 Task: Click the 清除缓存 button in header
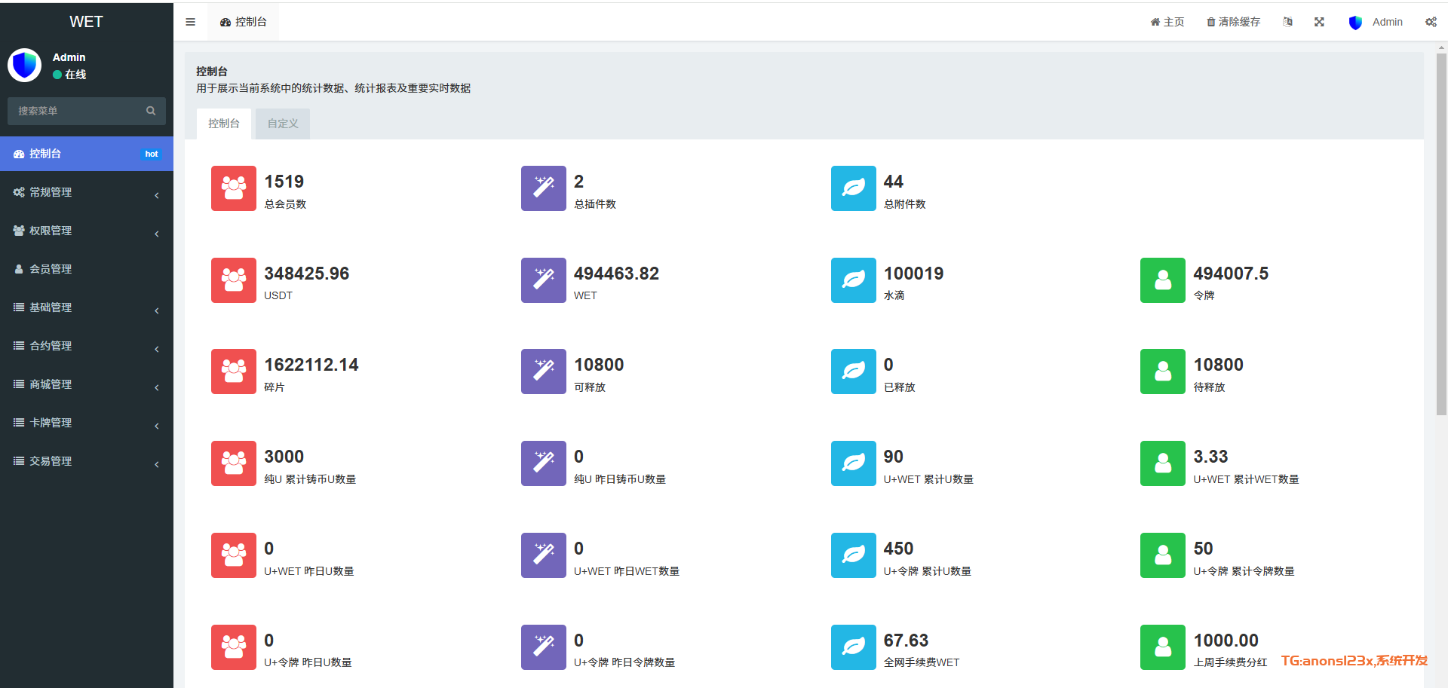1233,22
